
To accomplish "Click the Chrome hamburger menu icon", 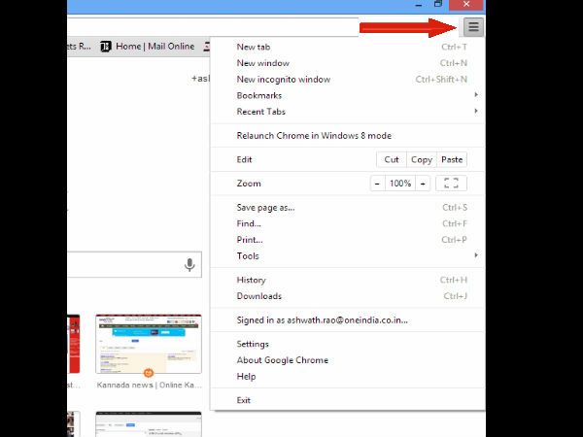I will [473, 27].
